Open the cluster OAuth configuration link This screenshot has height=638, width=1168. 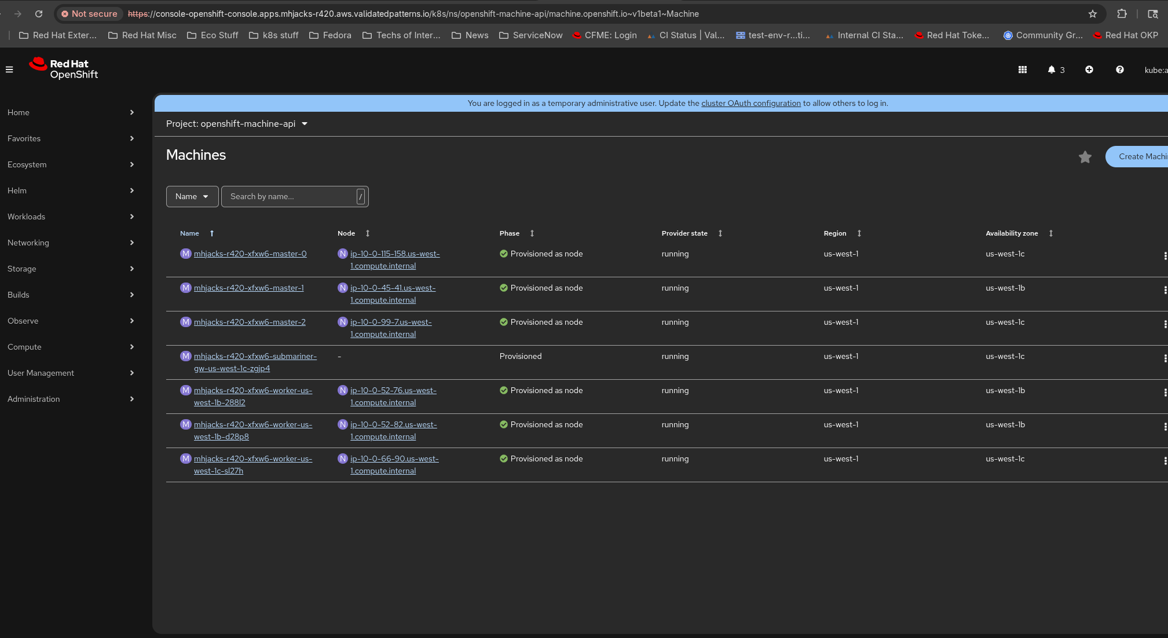[x=750, y=103]
